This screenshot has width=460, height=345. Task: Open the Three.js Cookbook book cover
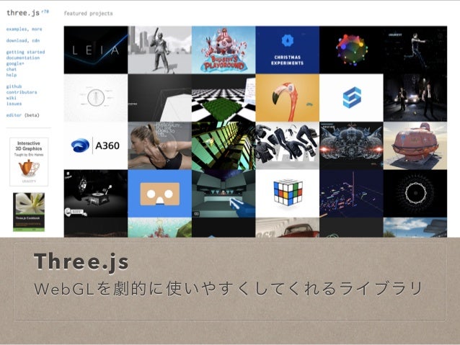29,212
